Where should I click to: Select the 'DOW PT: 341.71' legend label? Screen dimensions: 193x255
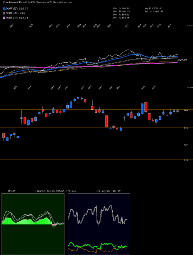(x=17, y=18)
